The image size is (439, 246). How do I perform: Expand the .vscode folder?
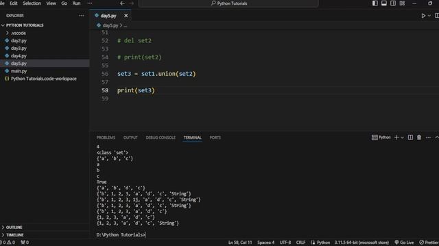[x=19, y=33]
